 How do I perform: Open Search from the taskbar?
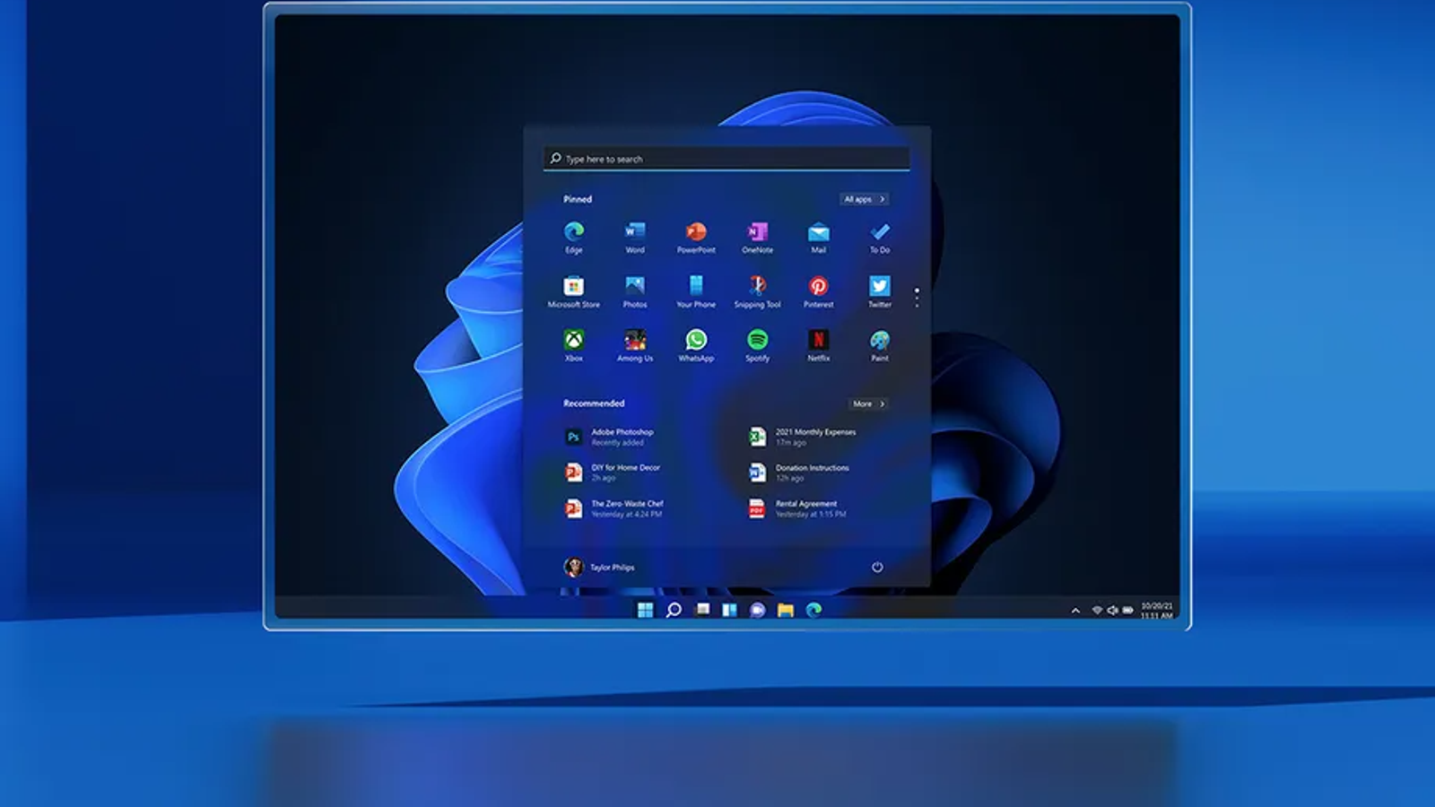click(x=674, y=610)
